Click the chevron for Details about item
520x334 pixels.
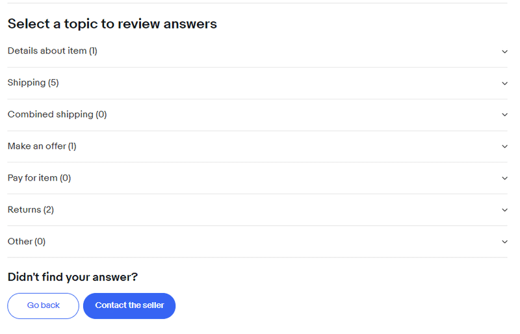coord(504,51)
